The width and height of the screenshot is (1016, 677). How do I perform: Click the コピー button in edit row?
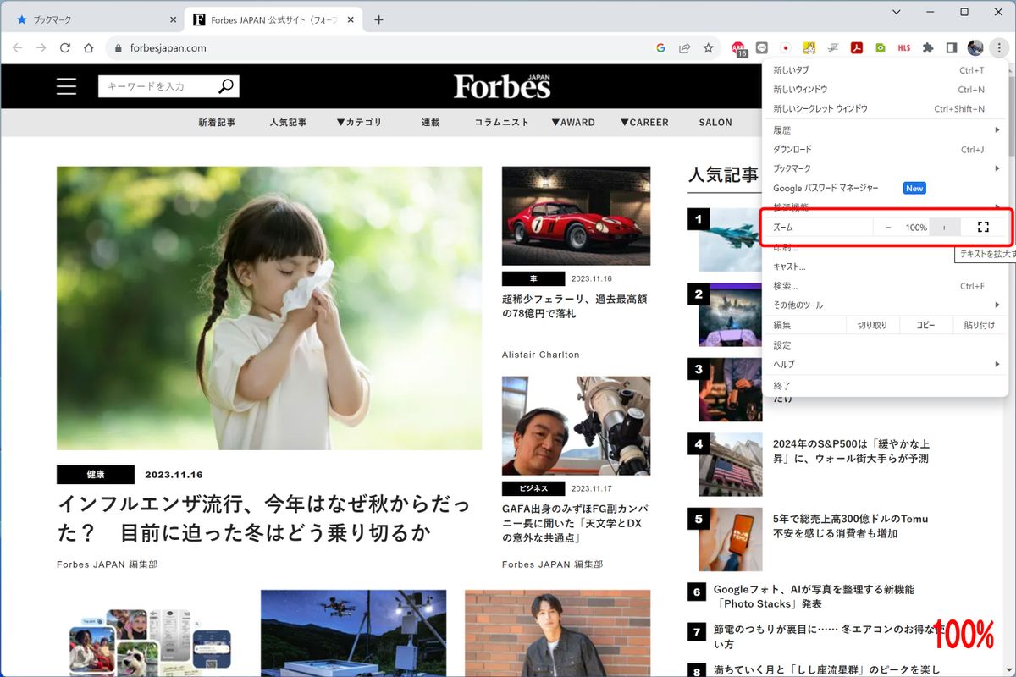[925, 325]
